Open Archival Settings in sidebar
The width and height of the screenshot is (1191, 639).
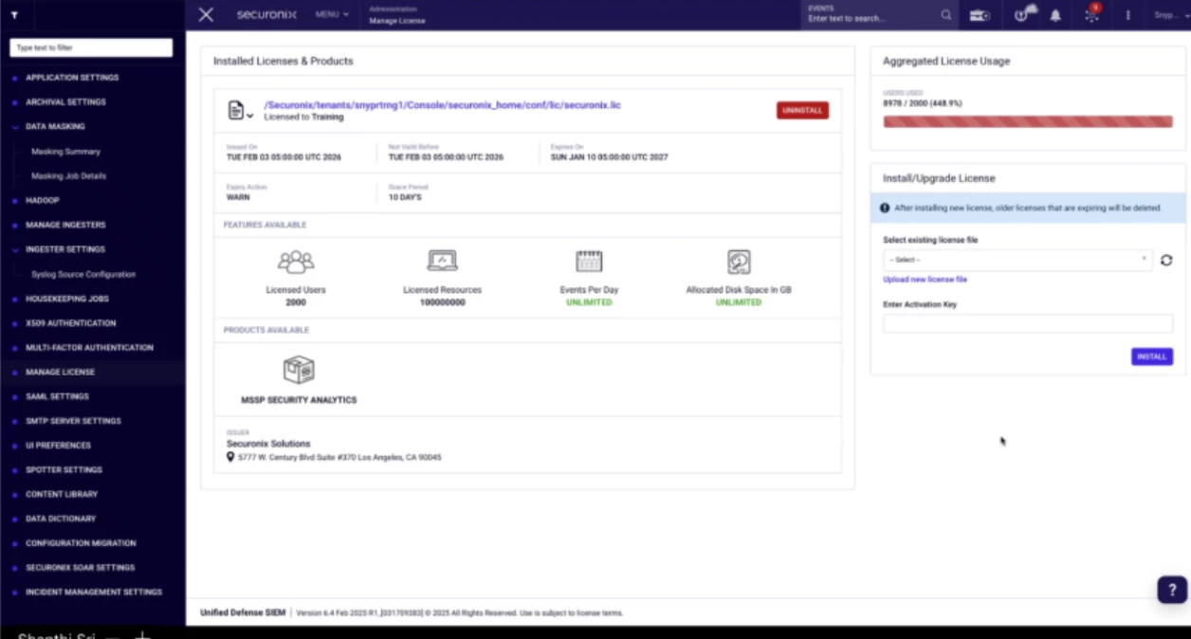tap(65, 102)
